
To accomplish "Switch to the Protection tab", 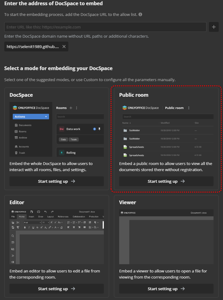I will click(x=94, y=217).
